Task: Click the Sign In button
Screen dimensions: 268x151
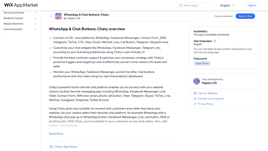Action: click(x=252, y=5)
